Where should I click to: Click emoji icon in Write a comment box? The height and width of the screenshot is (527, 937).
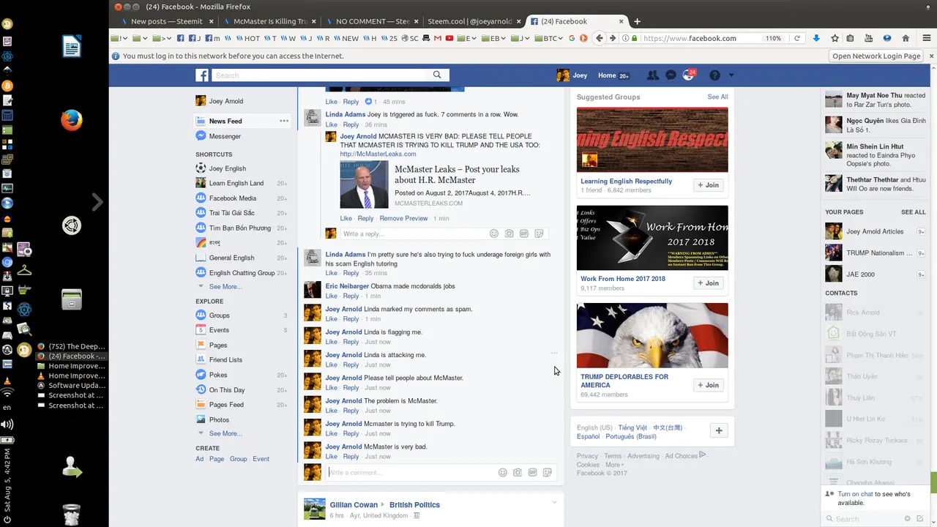coord(502,472)
